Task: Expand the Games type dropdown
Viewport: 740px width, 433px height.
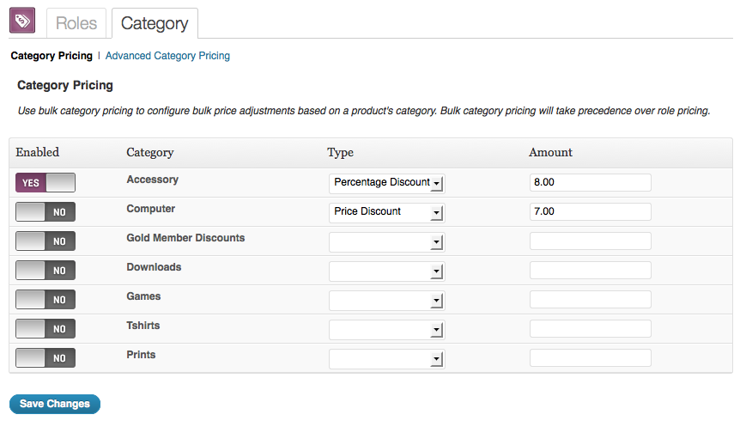Action: pyautogui.click(x=387, y=301)
